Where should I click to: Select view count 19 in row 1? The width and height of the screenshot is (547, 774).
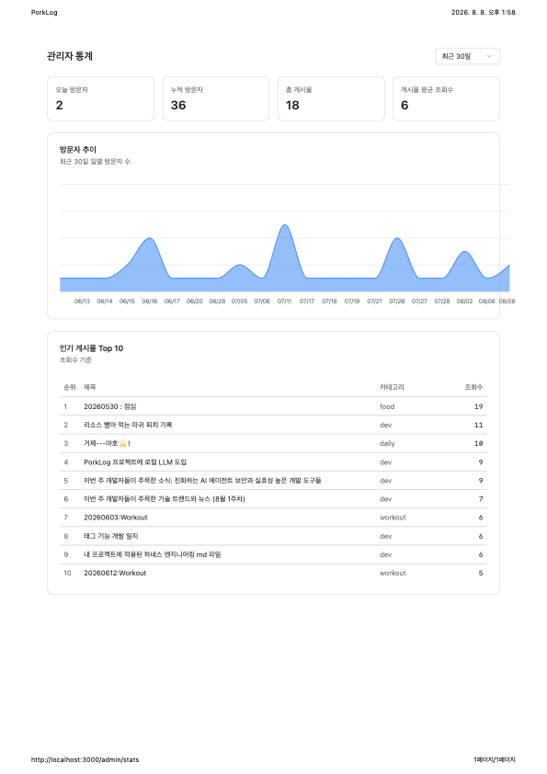478,406
